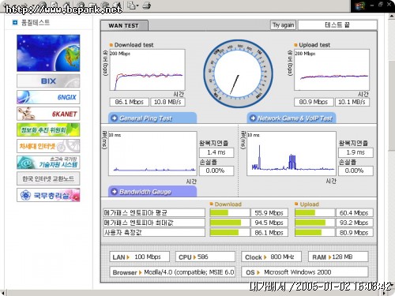
Task: Open the BIX banner link
Action: point(48,81)
